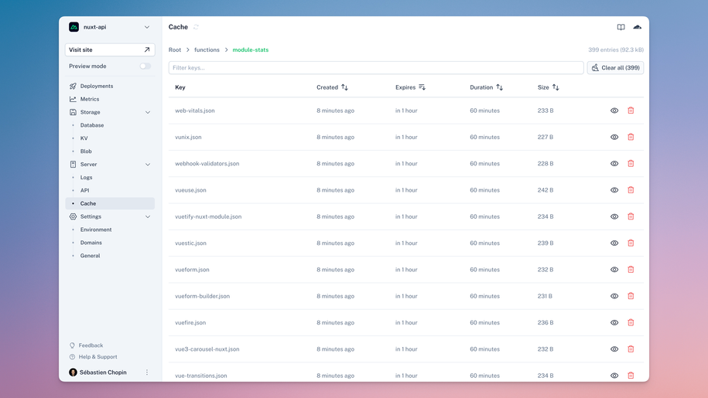The height and width of the screenshot is (398, 708).
Task: Open Deployments in the sidebar
Action: pos(96,86)
